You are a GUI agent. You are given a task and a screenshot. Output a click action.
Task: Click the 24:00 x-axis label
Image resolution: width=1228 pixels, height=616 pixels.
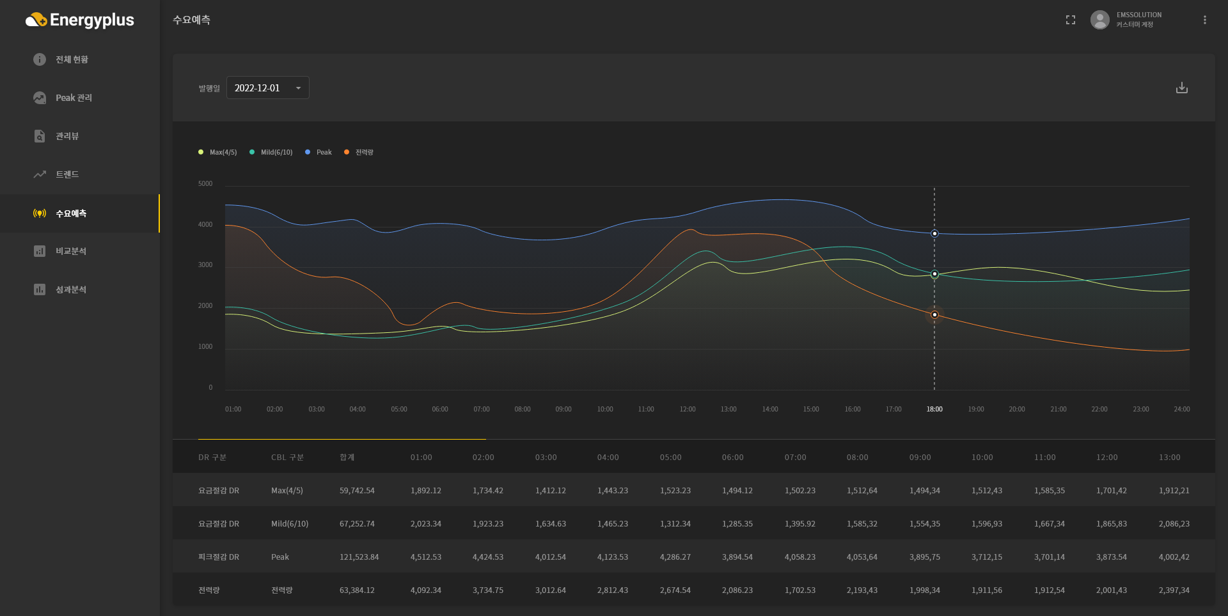pos(1182,409)
